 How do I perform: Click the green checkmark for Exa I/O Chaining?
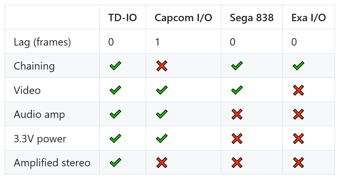(298, 66)
